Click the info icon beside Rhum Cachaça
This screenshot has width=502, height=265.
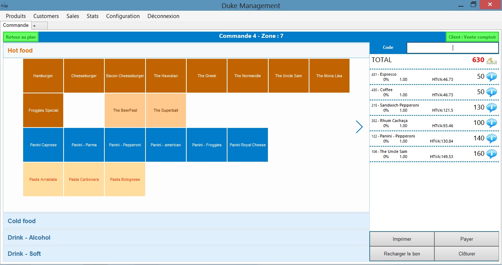[x=491, y=123]
